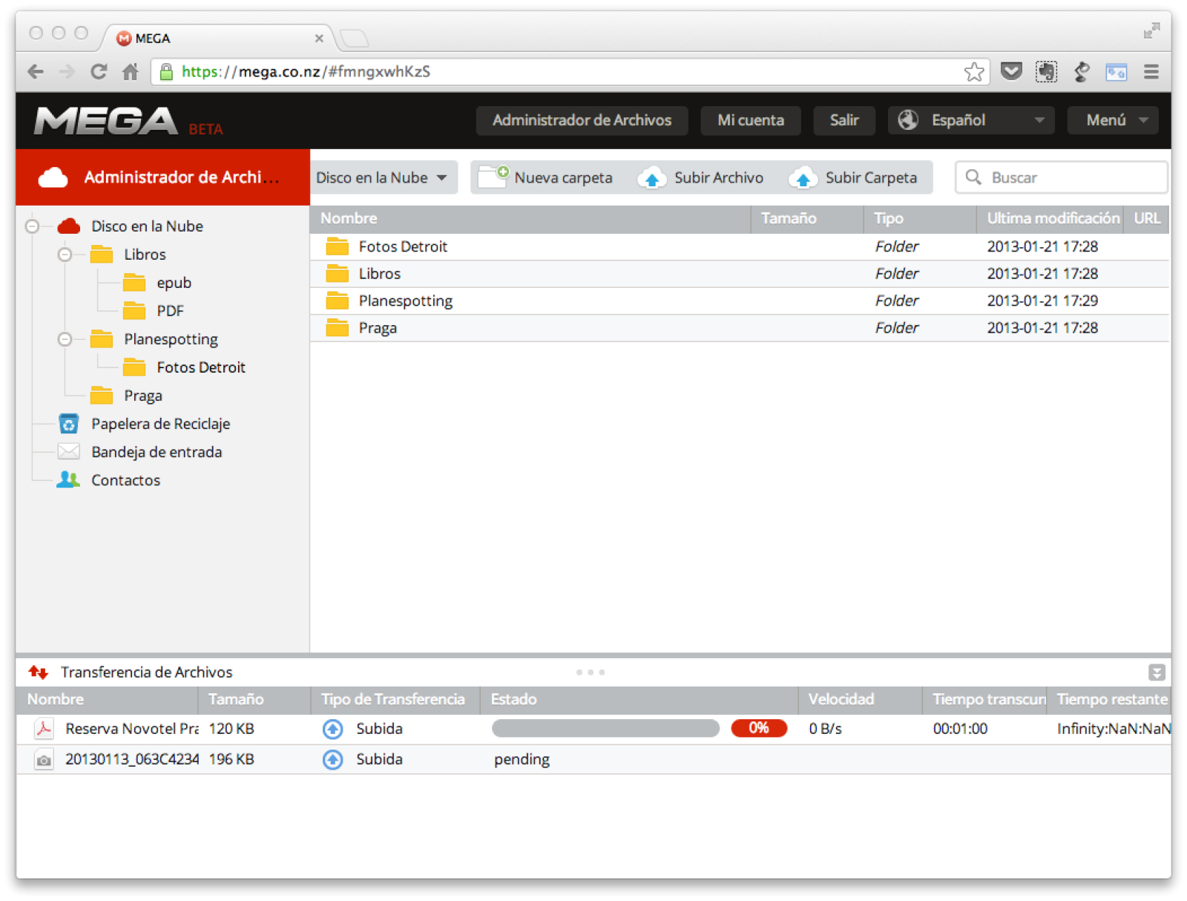Collapse the Transferencia de Archivos panel
The height and width of the screenshot is (901, 1187).
(1156, 672)
